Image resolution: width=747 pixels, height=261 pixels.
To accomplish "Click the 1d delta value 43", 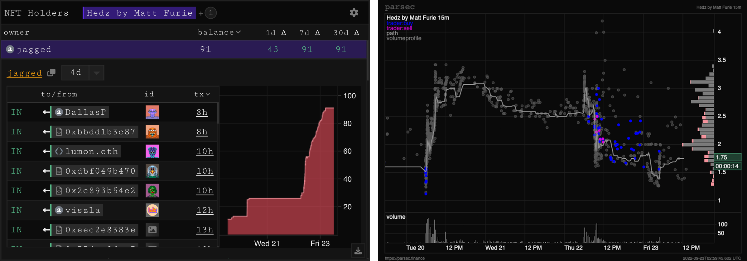I will [273, 49].
